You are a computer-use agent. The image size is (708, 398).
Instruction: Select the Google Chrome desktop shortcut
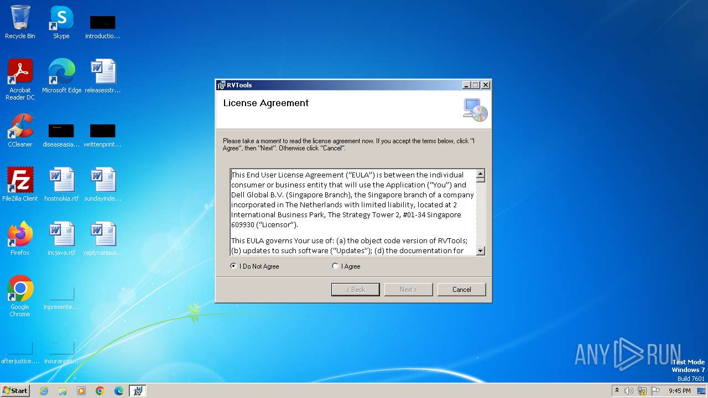[x=20, y=296]
